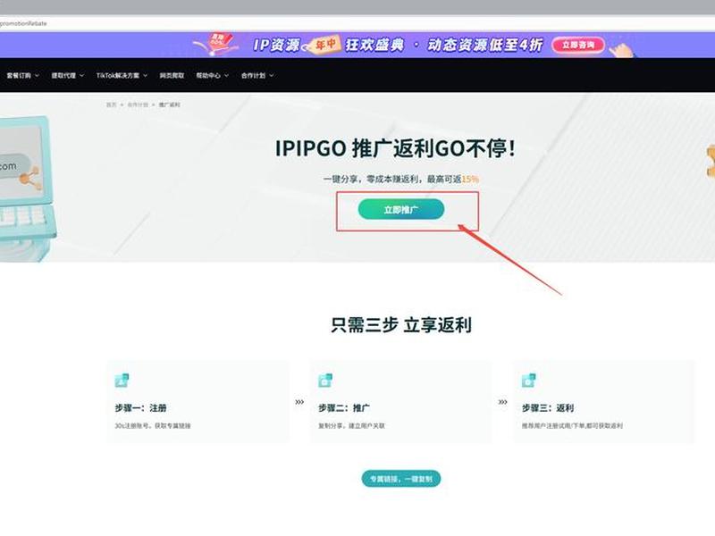This screenshot has height=536, width=715.
Task: Expand the chevron next to TikTok解决方案
Action: coord(145,75)
